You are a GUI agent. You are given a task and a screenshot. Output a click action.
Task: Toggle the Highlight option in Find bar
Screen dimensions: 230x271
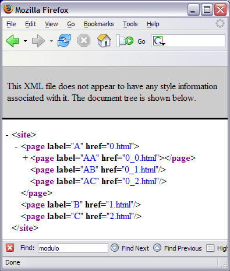click(x=217, y=248)
